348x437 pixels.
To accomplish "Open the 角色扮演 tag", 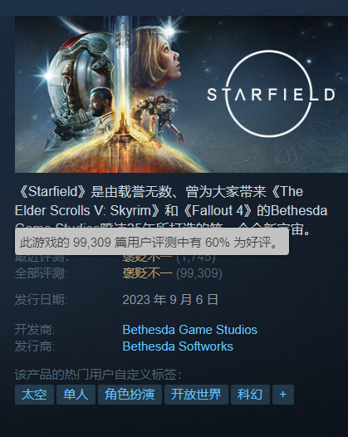I will point(130,395).
